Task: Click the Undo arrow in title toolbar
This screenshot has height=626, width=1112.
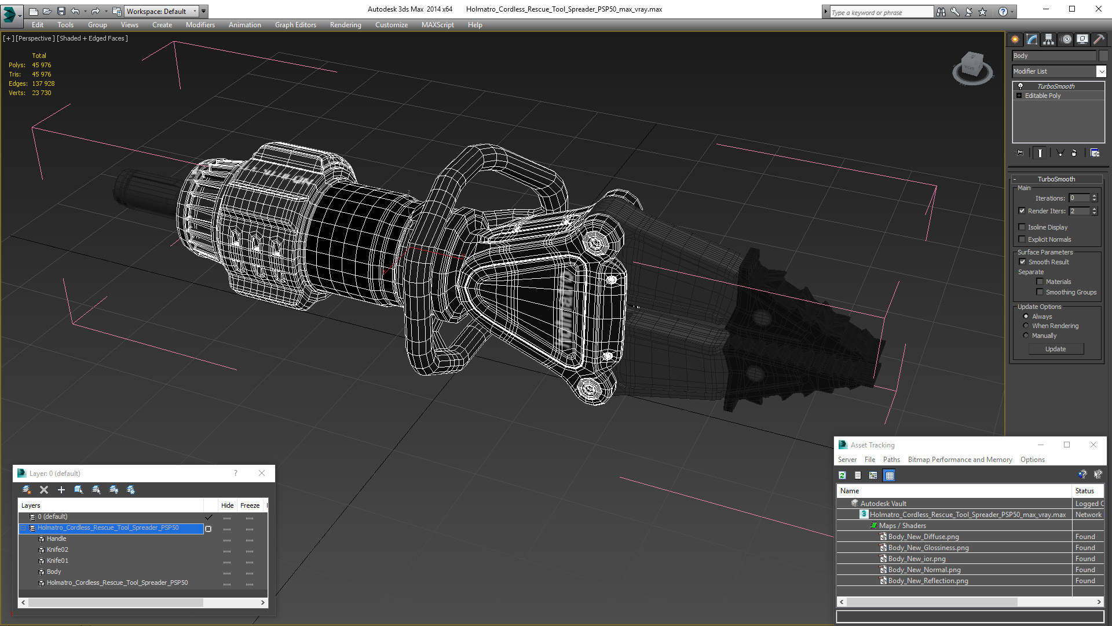Action: click(x=75, y=11)
